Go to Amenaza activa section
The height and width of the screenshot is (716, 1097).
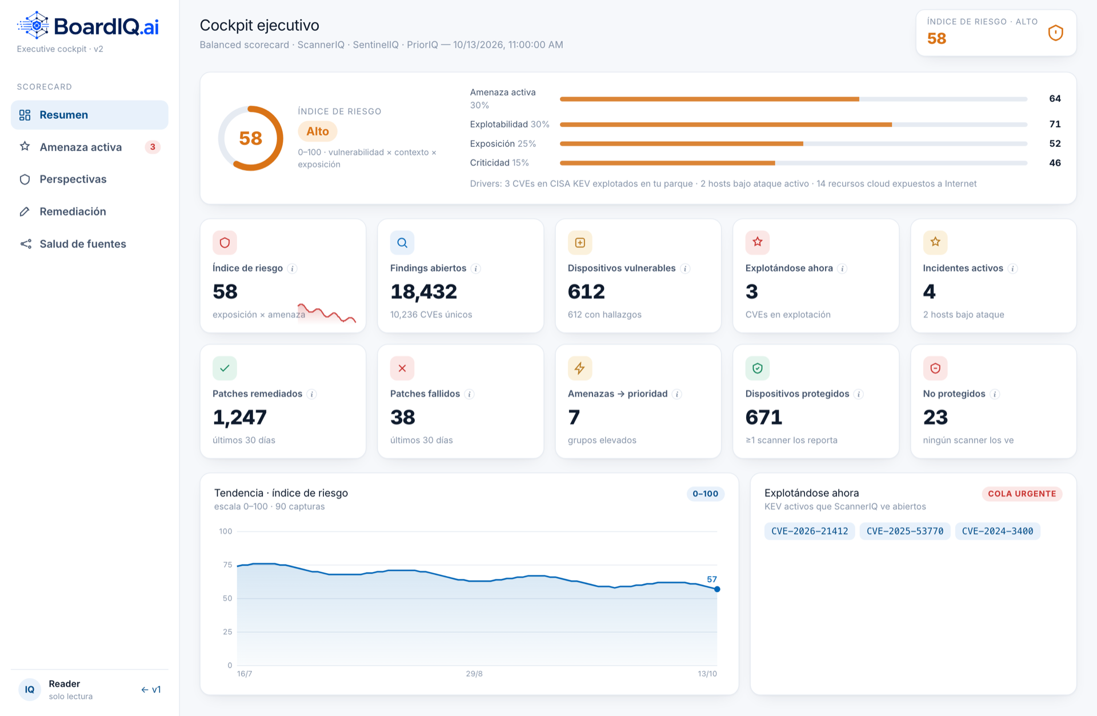click(90, 147)
